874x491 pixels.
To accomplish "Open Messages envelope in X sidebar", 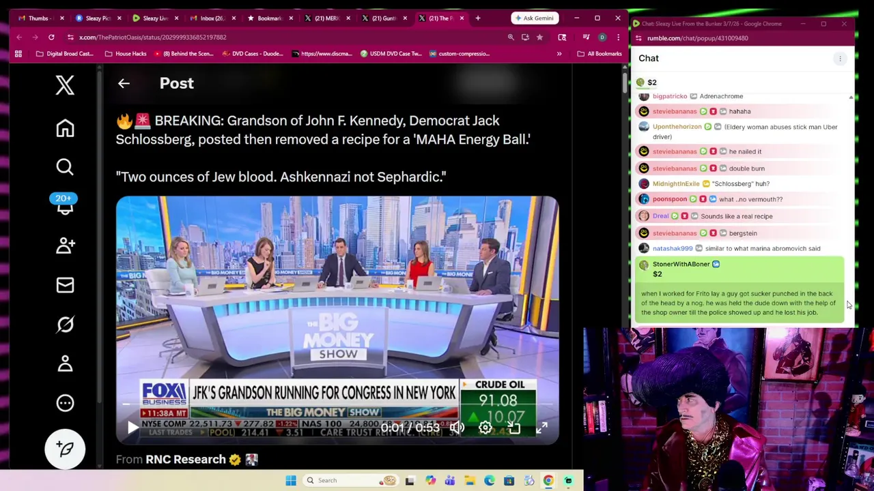I will pos(65,285).
